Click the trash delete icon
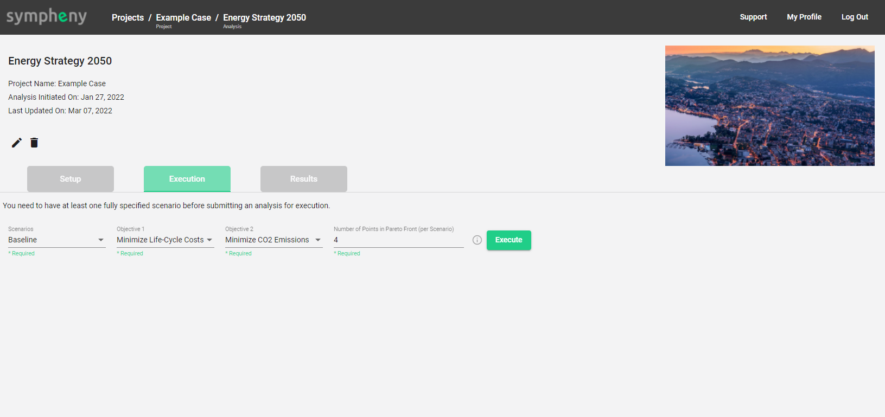 (x=34, y=143)
